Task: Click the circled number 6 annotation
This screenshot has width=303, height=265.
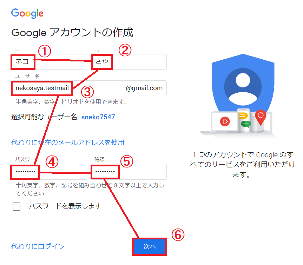Action: coord(178,235)
